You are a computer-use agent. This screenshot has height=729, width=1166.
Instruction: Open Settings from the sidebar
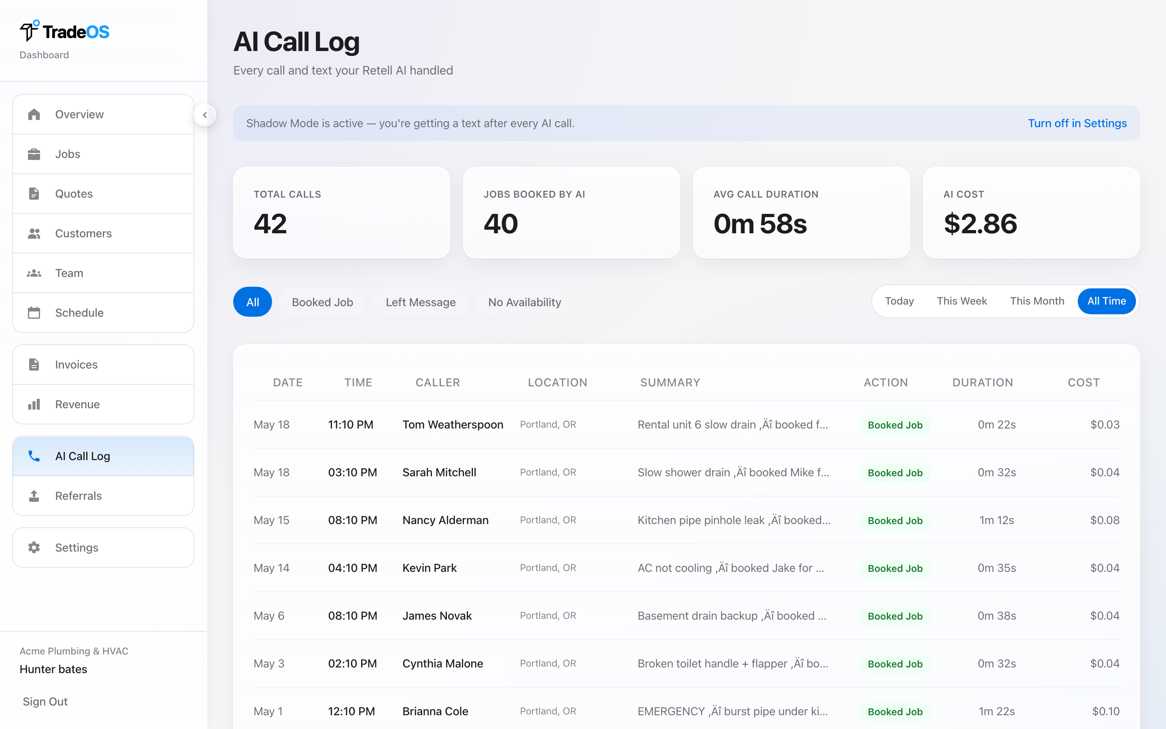click(x=103, y=548)
